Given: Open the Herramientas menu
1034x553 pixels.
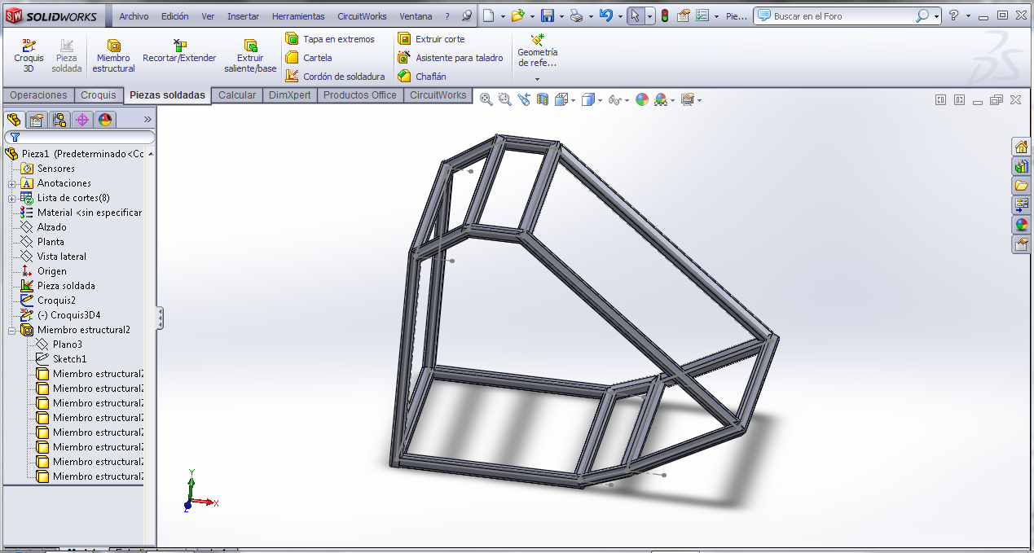Looking at the screenshot, I should (x=298, y=16).
